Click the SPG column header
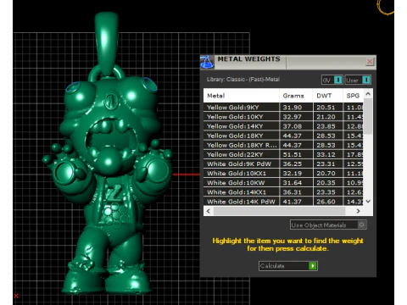 click(x=353, y=96)
